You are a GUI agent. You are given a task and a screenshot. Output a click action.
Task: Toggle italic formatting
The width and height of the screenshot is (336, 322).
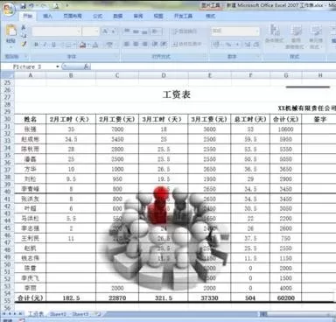pyautogui.click(x=45, y=45)
